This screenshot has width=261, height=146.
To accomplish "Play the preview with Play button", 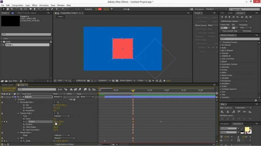I will coord(230,17).
